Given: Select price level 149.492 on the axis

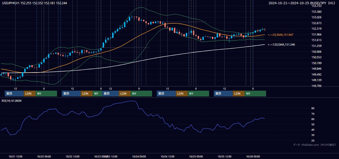Looking at the screenshot, I should click(316, 74).
